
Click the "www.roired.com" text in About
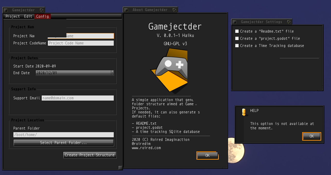coord(146,148)
